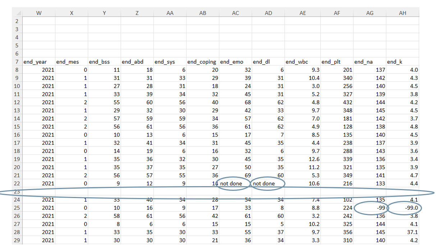Select column W header
The image size is (436, 247).
tap(39, 13)
